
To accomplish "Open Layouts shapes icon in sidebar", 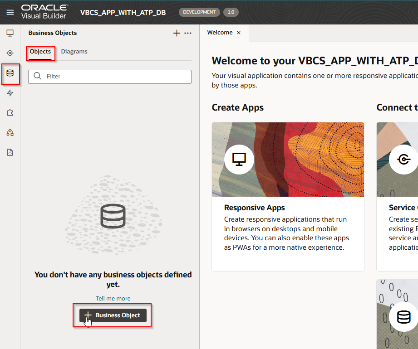I will [10, 133].
